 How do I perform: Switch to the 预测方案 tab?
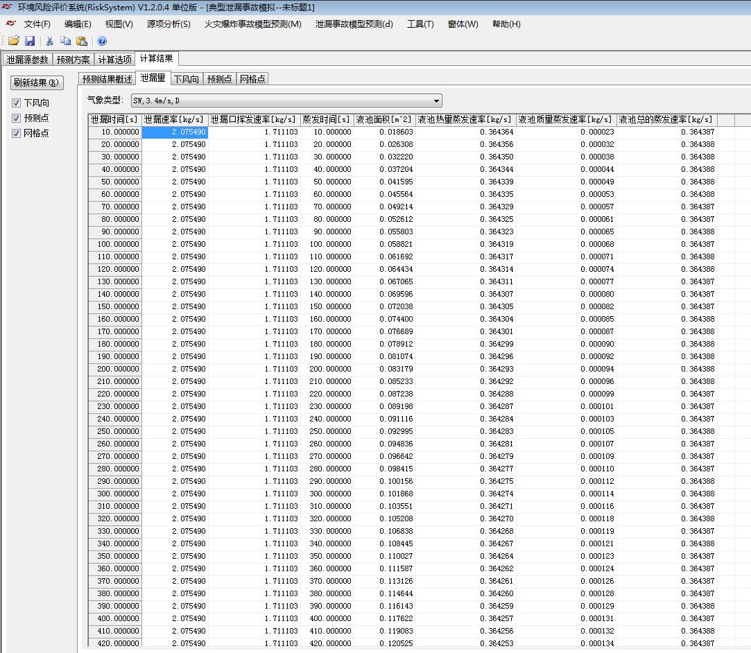tap(74, 60)
